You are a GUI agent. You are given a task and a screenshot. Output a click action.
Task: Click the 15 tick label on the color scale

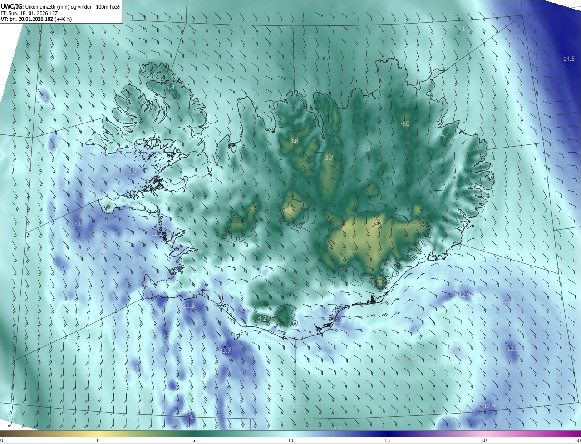click(x=387, y=440)
